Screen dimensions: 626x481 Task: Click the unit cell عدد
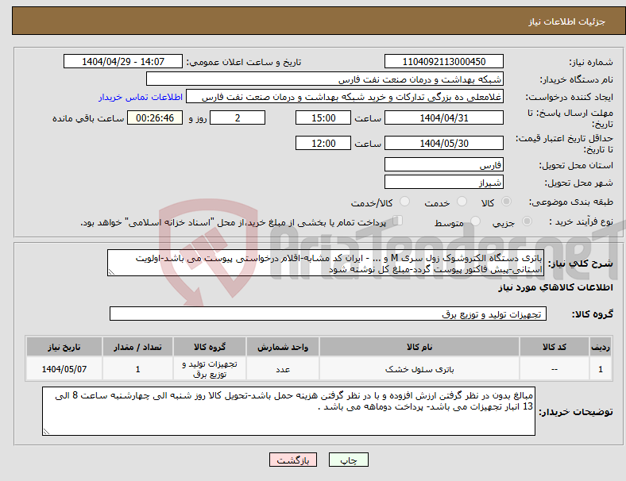coord(283,369)
